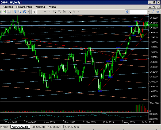
Task: Click the Zoom In magnifier icon
Action: coord(15,11)
